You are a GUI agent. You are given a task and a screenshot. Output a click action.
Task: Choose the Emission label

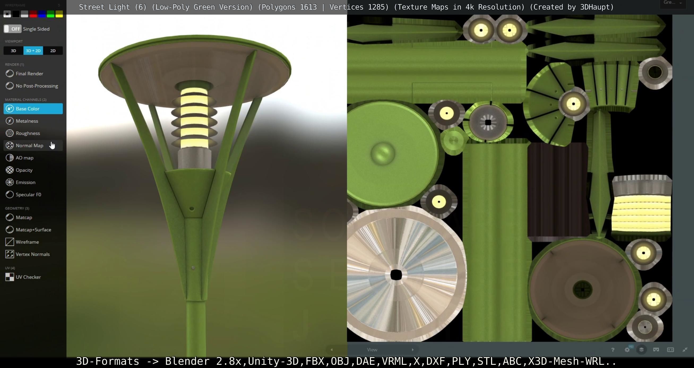(x=25, y=182)
